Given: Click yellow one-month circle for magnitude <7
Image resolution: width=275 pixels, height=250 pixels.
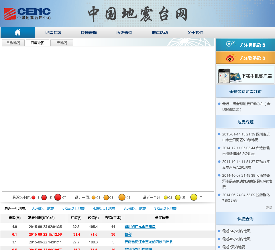Looking at the screenshot, I should [194, 197].
